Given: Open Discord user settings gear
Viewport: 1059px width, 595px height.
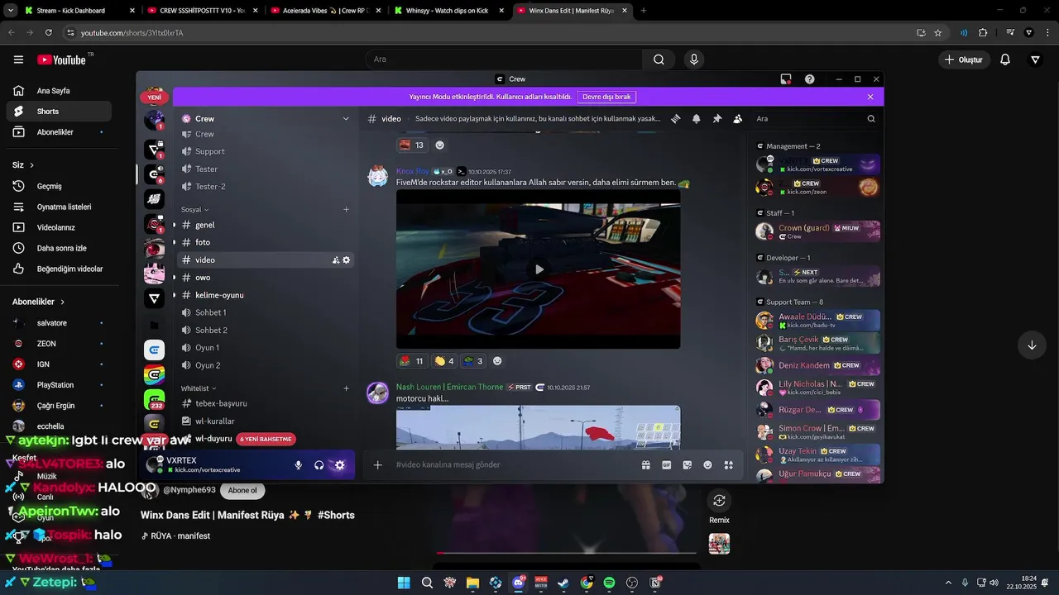Looking at the screenshot, I should [339, 465].
